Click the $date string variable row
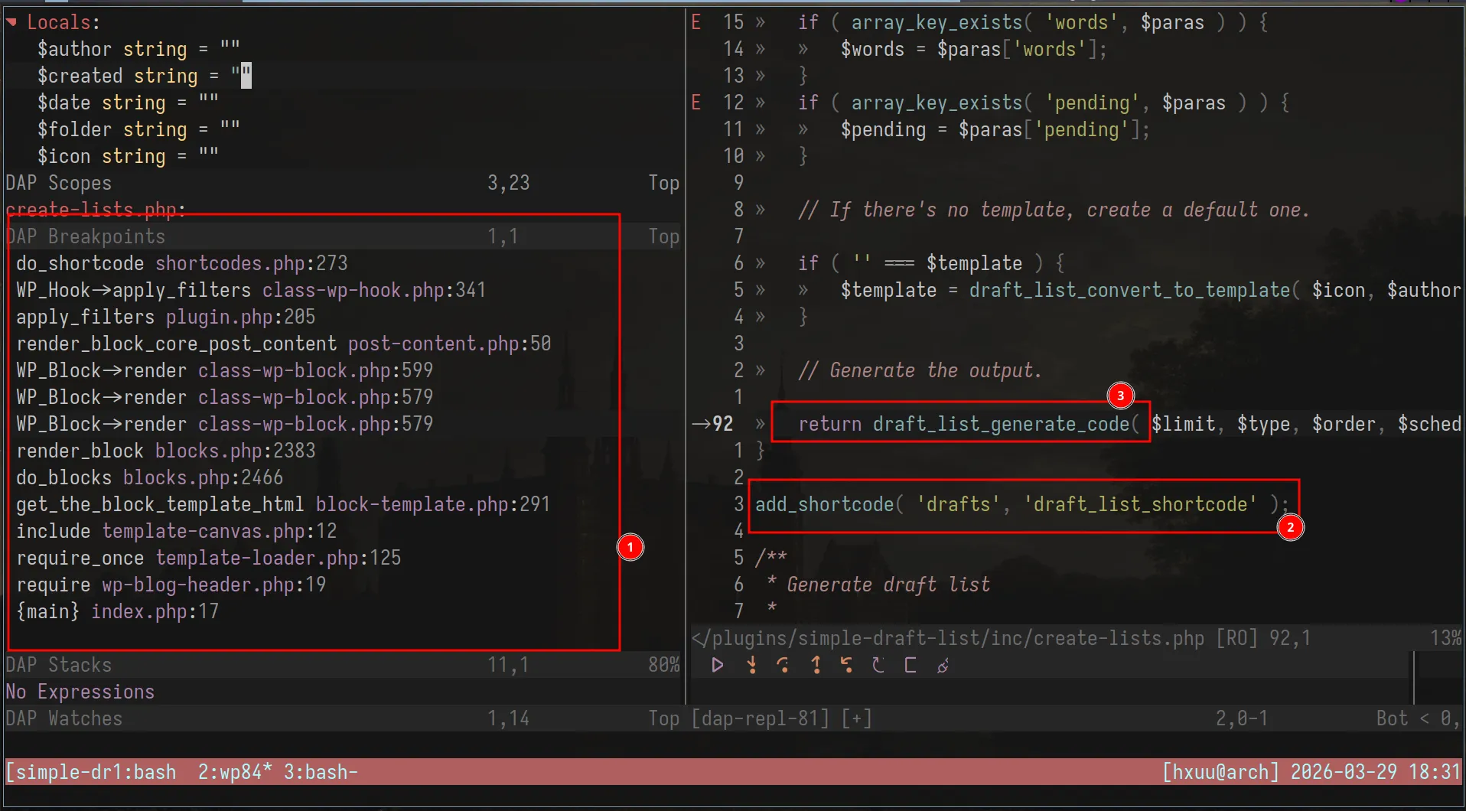Image resolution: width=1466 pixels, height=811 pixels. pyautogui.click(x=129, y=103)
